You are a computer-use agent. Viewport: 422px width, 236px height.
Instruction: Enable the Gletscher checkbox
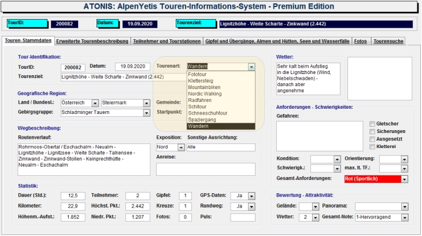(x=372, y=124)
